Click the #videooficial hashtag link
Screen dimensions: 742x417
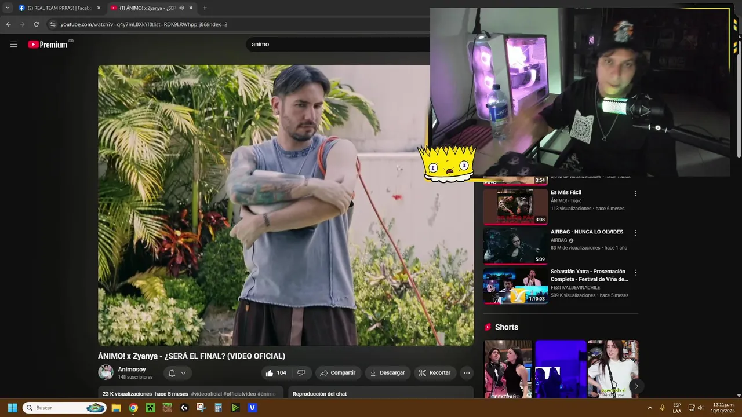[206, 394]
